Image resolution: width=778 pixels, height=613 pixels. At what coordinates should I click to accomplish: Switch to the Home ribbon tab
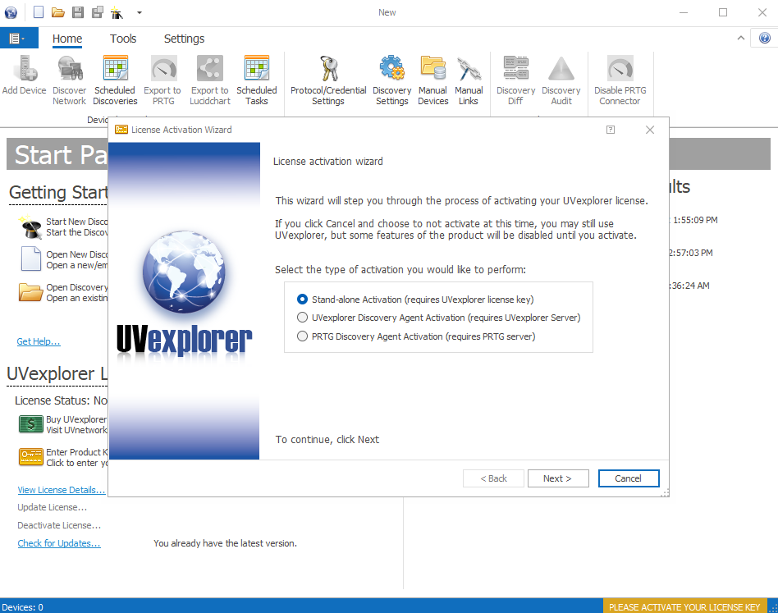click(x=67, y=39)
